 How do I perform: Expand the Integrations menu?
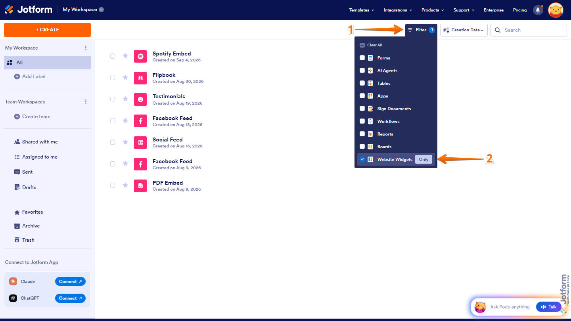point(398,10)
